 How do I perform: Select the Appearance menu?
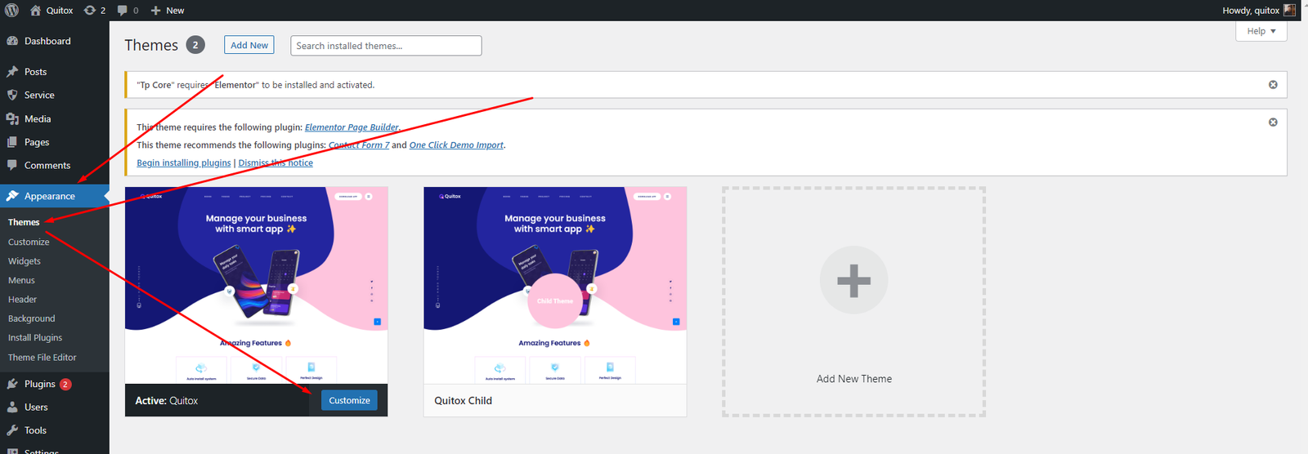point(50,196)
